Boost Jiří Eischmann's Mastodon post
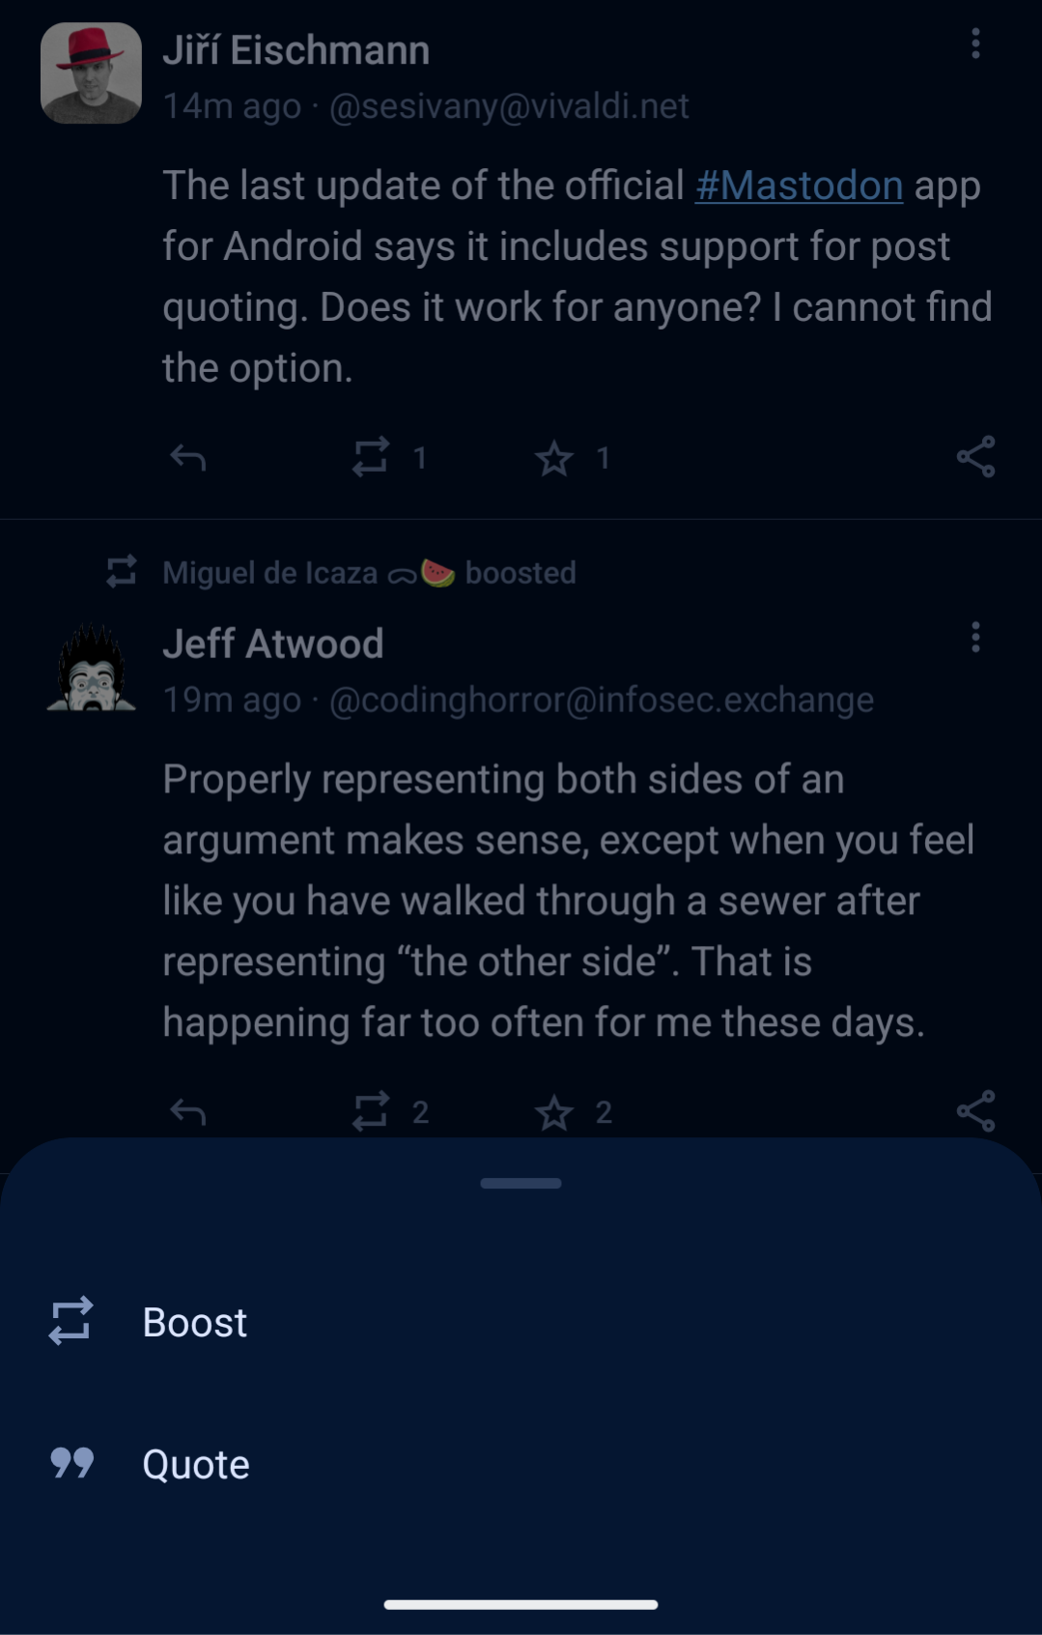This screenshot has width=1042, height=1635. 371,457
